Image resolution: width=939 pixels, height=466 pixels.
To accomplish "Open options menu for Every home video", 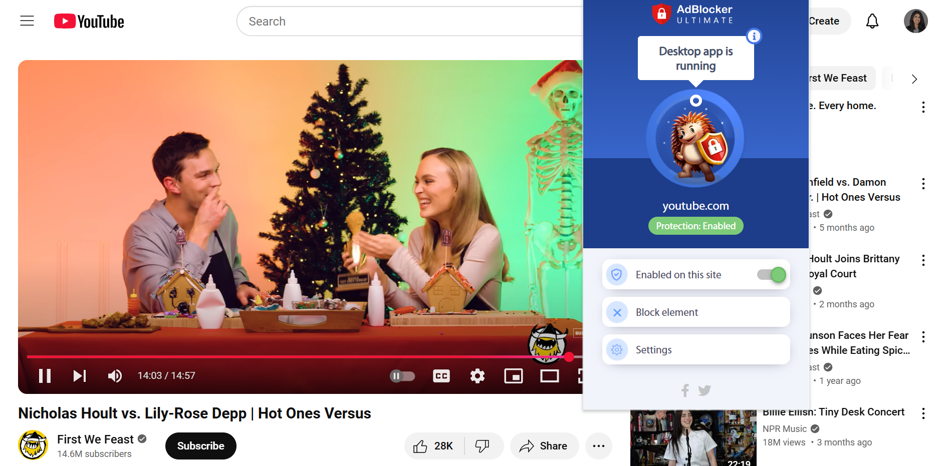I will pos(923,107).
